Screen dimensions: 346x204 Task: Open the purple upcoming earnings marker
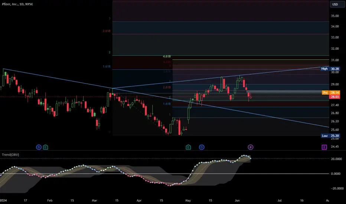point(324,147)
